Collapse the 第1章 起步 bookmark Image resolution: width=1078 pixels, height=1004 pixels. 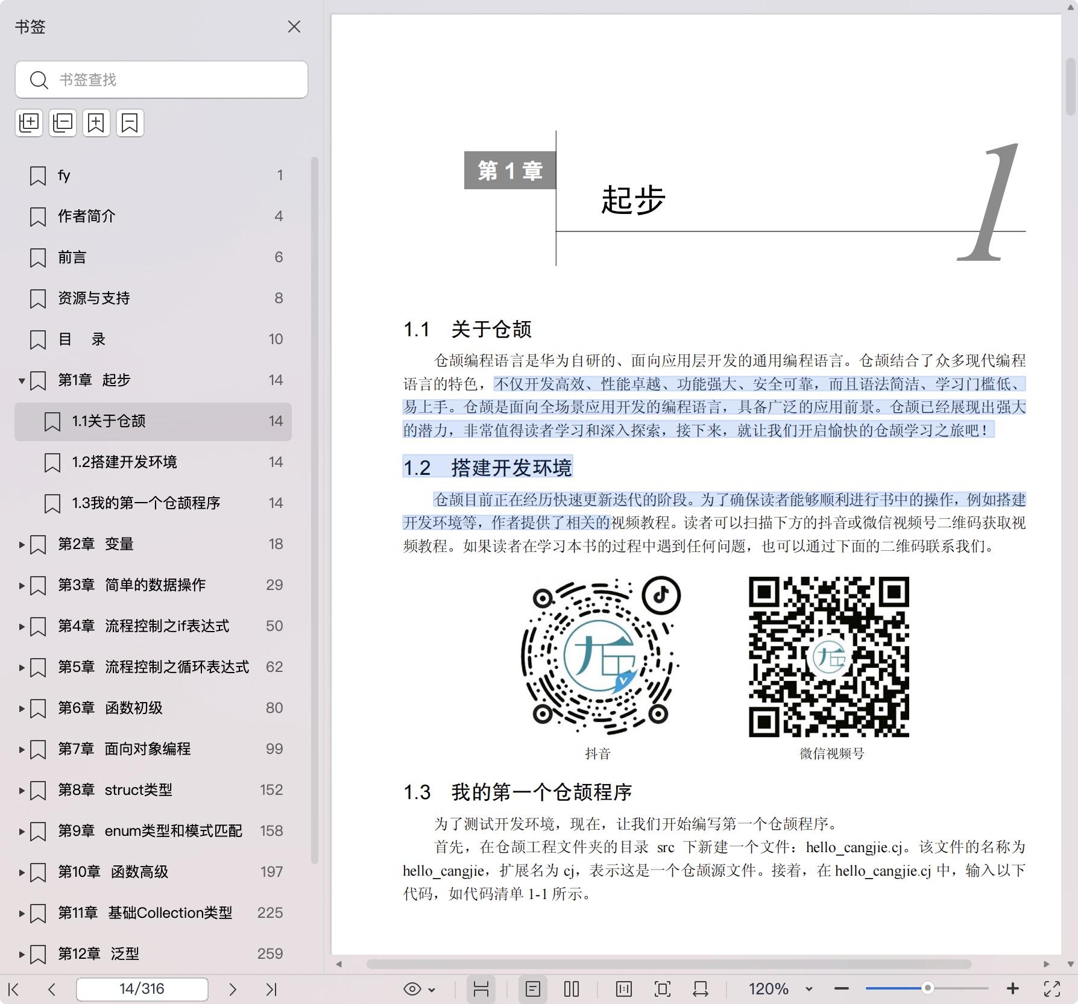22,380
